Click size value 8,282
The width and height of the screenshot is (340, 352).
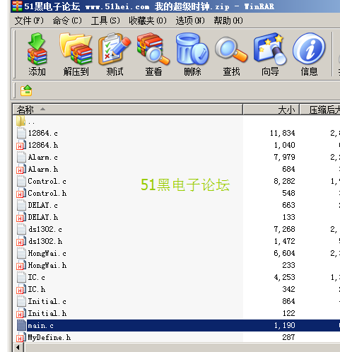[x=284, y=181]
